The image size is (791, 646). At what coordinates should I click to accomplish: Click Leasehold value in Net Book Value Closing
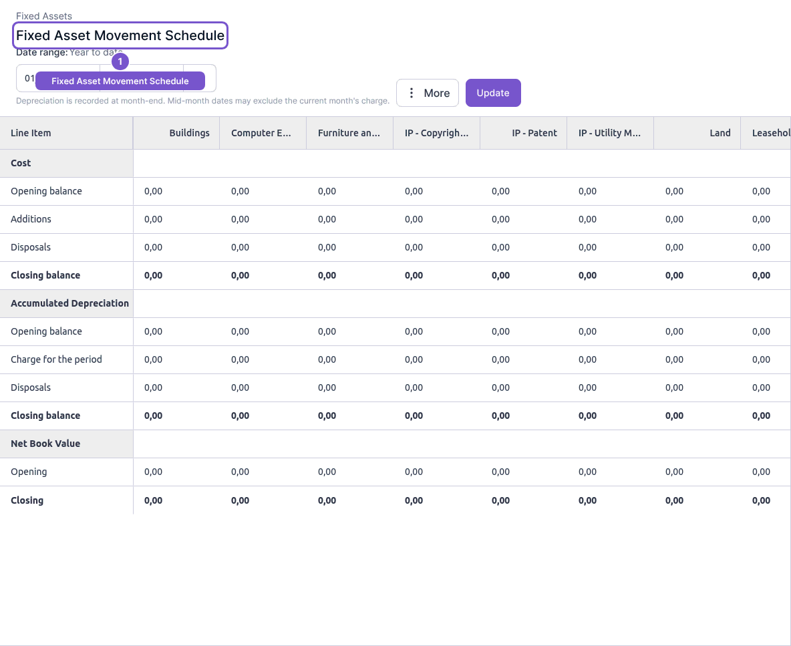(761, 500)
